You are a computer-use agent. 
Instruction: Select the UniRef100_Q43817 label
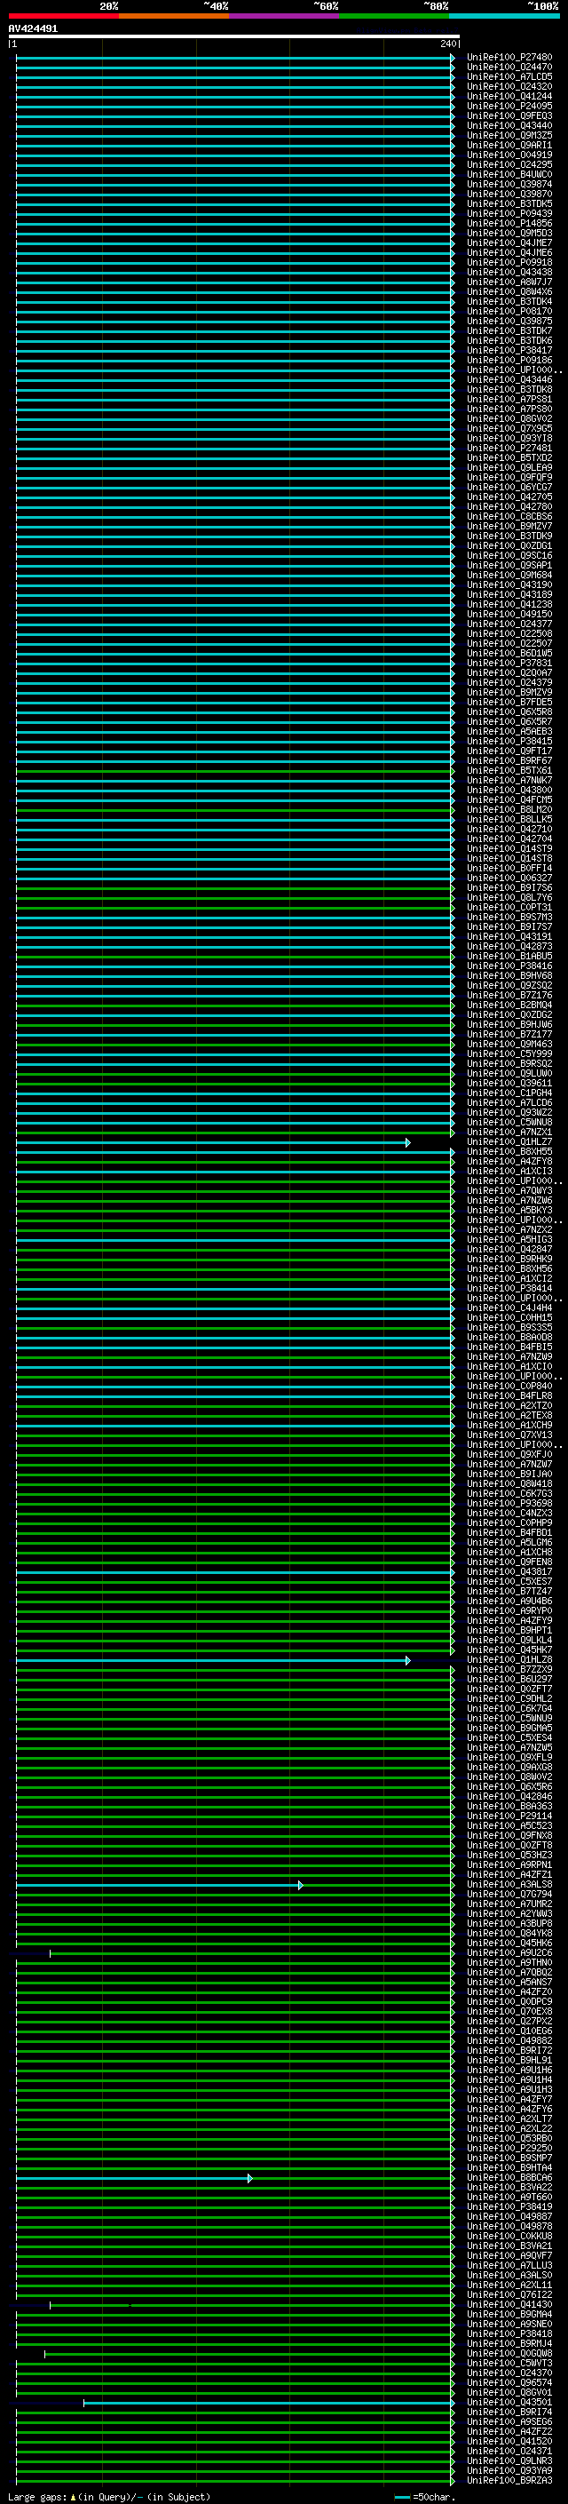tap(509, 1573)
